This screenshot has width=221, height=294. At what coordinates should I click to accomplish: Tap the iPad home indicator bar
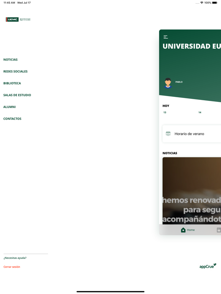pyautogui.click(x=110, y=292)
